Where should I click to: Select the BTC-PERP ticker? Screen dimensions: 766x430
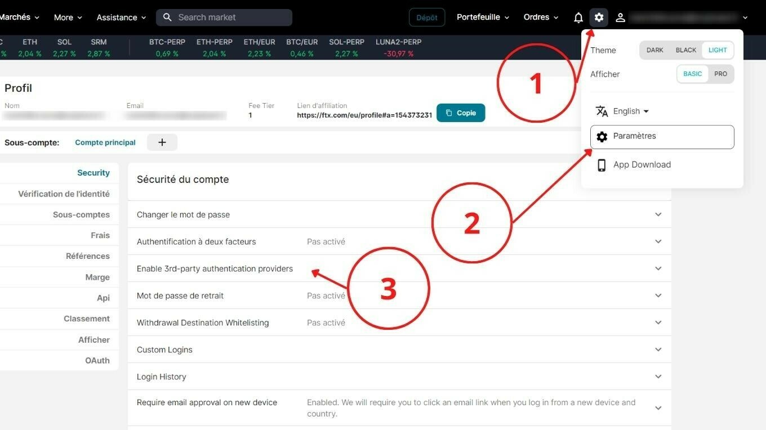167,47
